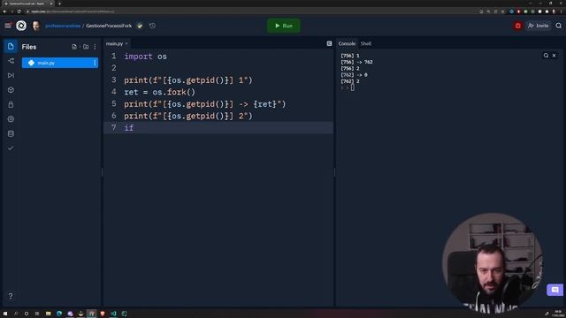The height and width of the screenshot is (318, 566).
Task: Open the main.py row options menu
Action: [x=95, y=63]
